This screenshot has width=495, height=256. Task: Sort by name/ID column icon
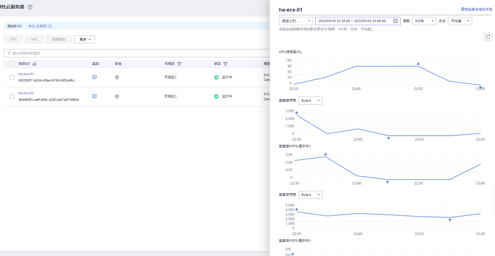pos(34,64)
